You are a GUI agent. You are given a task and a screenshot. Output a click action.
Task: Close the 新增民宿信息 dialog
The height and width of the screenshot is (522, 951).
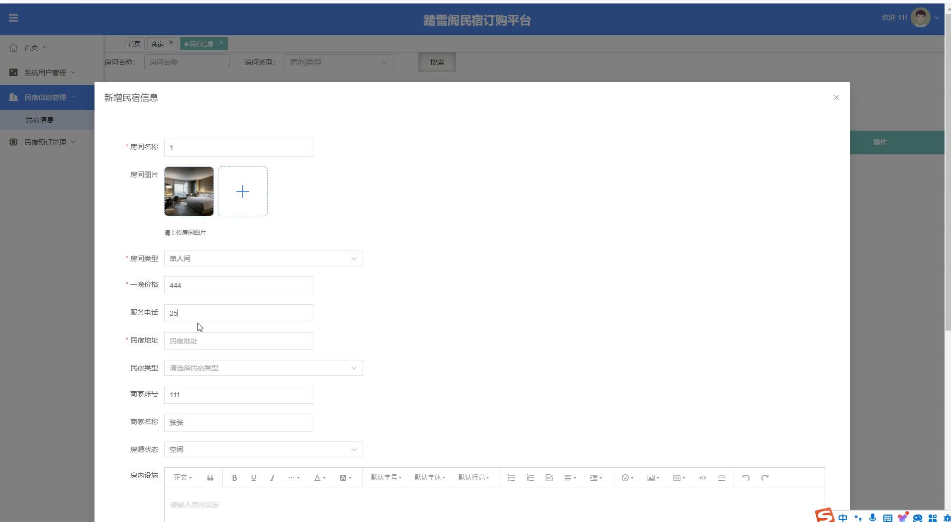(837, 97)
